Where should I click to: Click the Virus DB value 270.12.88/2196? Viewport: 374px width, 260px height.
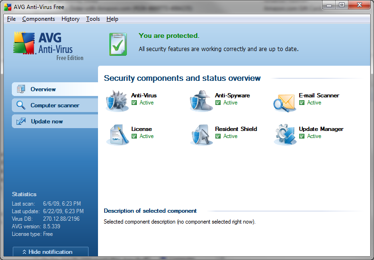click(x=61, y=219)
